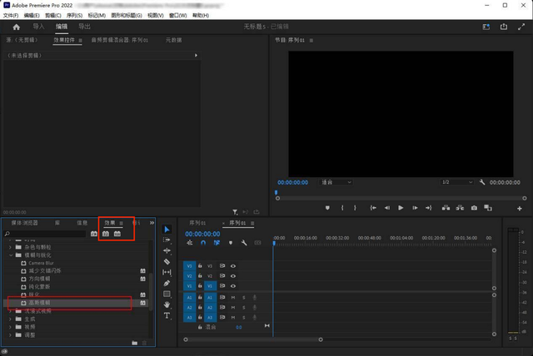Select the Type tool
The image size is (533, 356).
tap(167, 316)
